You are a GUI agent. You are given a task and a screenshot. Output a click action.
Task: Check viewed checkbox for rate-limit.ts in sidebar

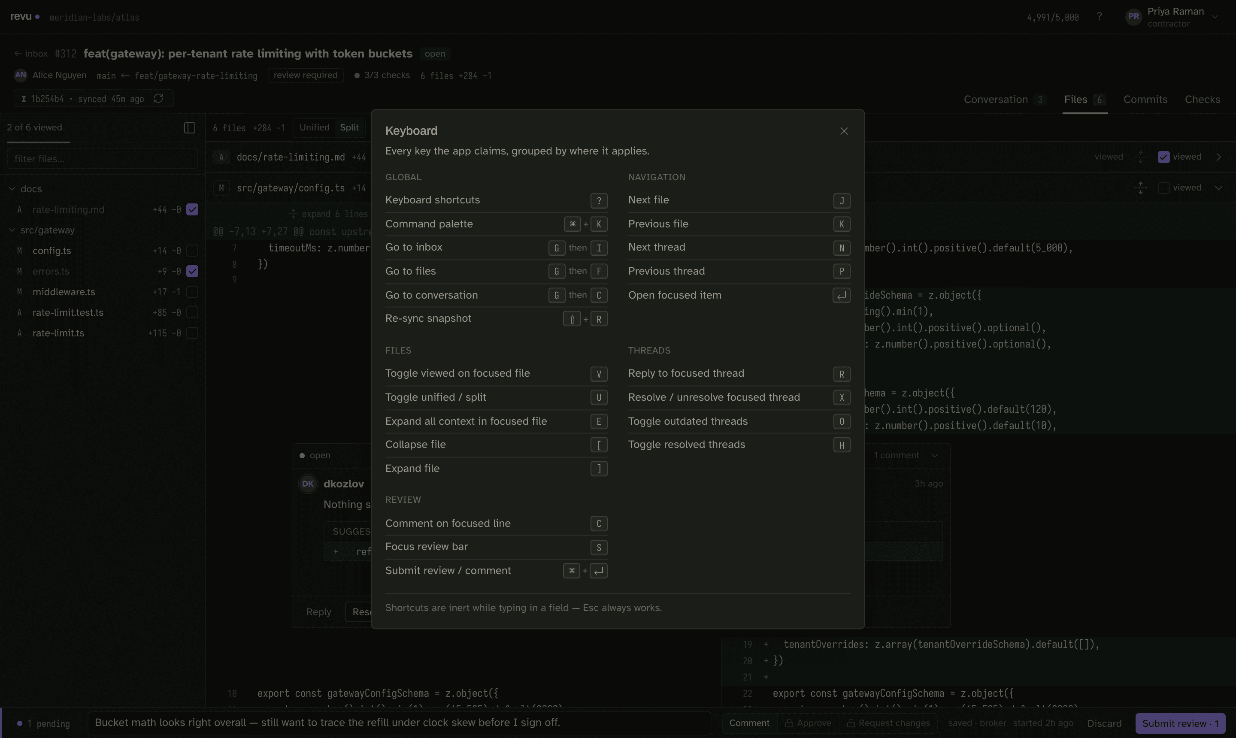coord(192,333)
